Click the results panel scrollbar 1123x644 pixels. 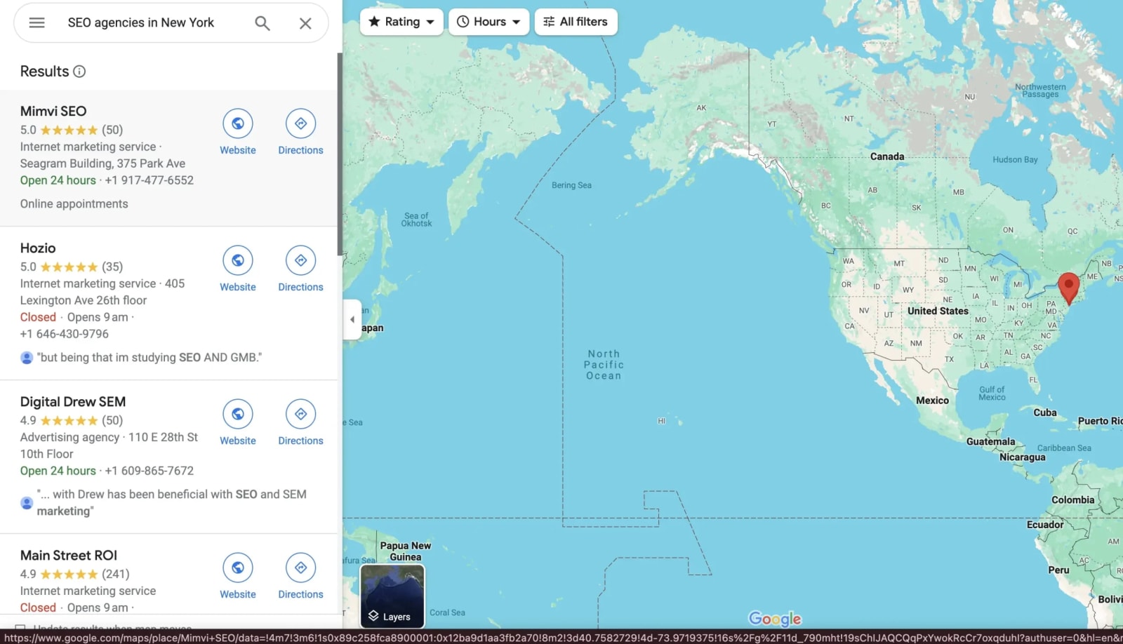(340, 154)
